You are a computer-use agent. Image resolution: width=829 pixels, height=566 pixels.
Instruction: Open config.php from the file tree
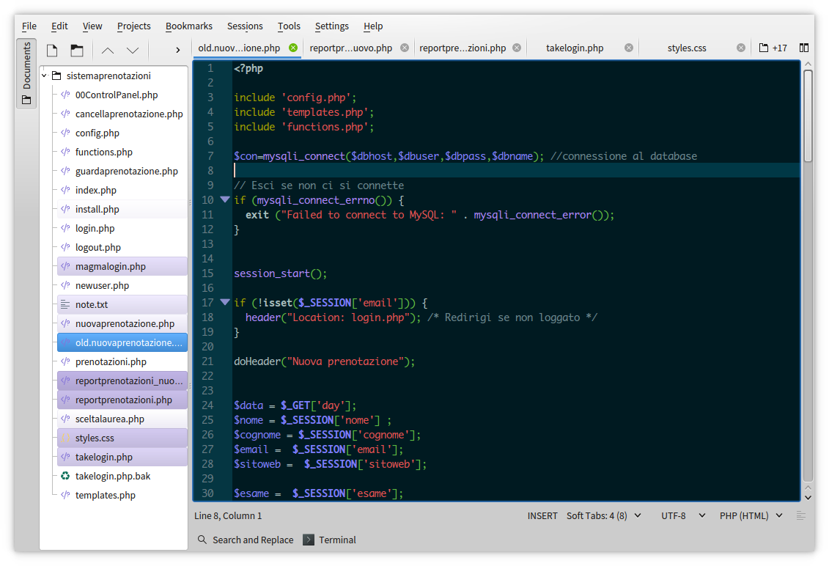click(122, 133)
